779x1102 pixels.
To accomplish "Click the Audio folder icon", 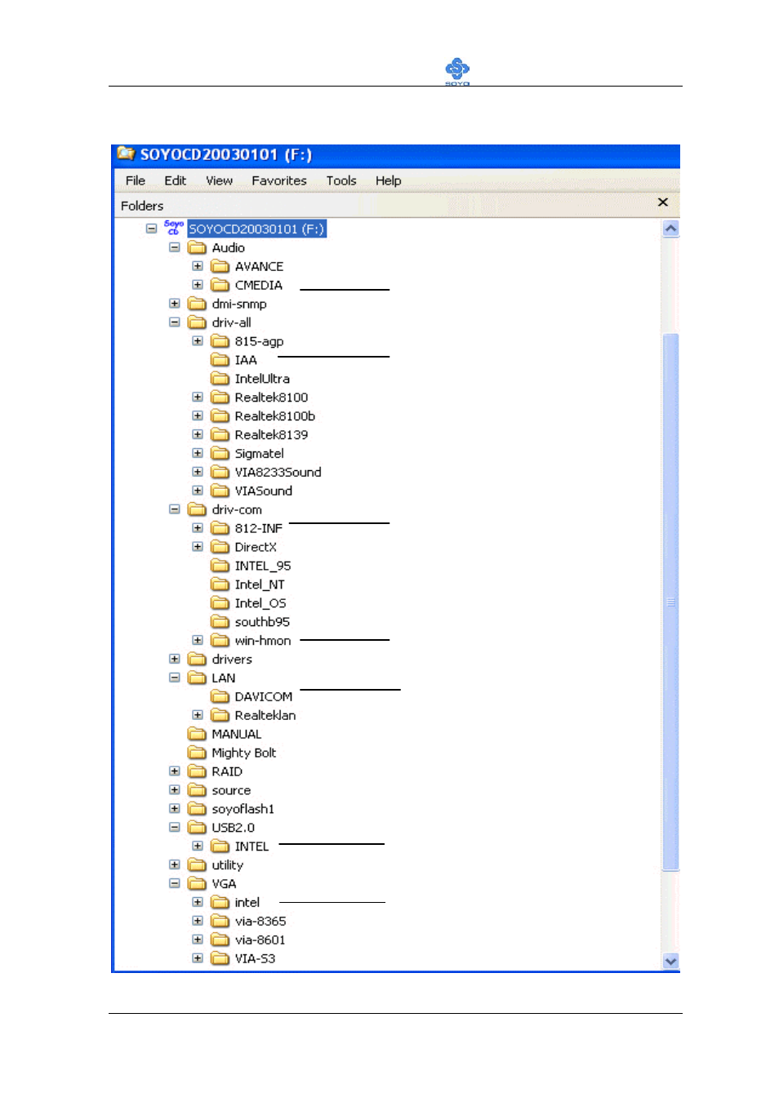I will pos(197,247).
